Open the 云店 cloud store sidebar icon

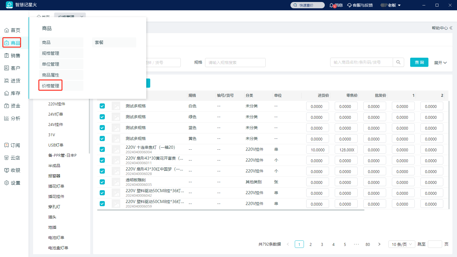click(x=7, y=158)
